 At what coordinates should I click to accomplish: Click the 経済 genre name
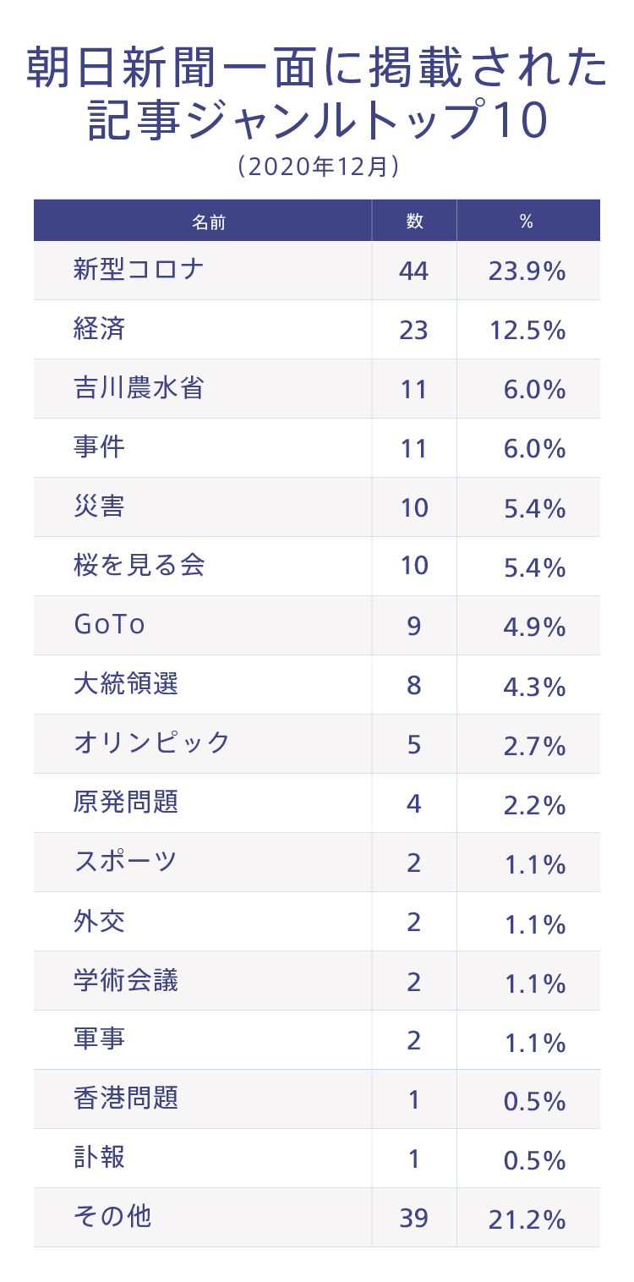pos(100,329)
